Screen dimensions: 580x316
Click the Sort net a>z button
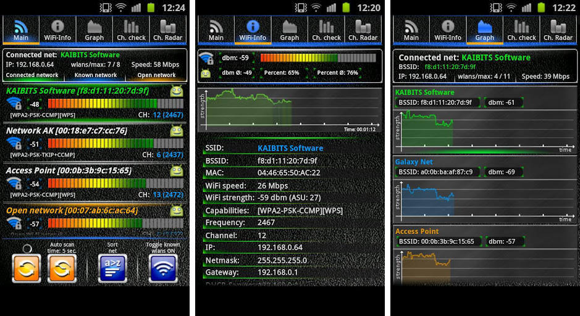112,268
